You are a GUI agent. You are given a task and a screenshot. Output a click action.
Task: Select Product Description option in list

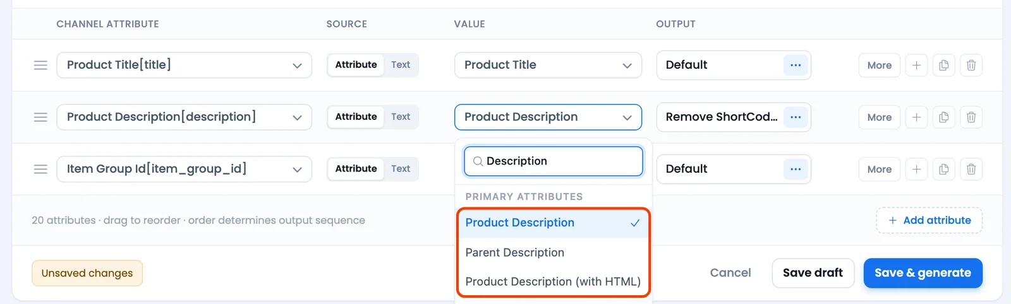tap(553, 223)
